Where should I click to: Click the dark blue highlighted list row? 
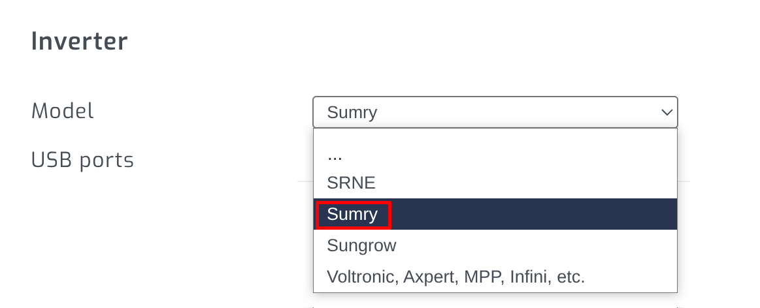pos(495,214)
